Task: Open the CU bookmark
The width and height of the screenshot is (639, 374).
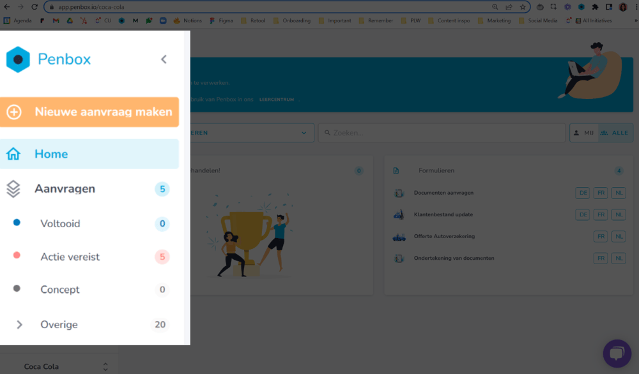Action: pyautogui.click(x=103, y=21)
